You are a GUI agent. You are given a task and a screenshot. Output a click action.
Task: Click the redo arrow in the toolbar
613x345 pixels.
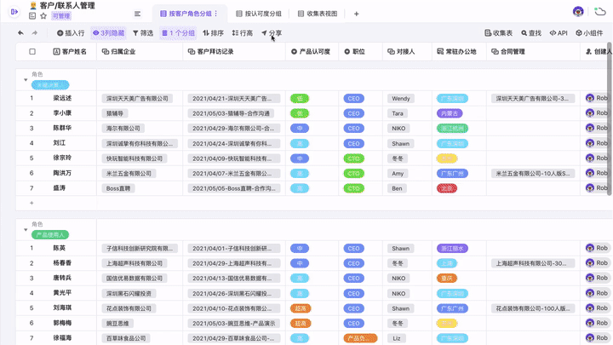click(35, 33)
